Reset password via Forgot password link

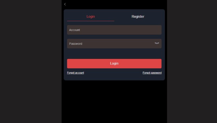[x=152, y=73]
